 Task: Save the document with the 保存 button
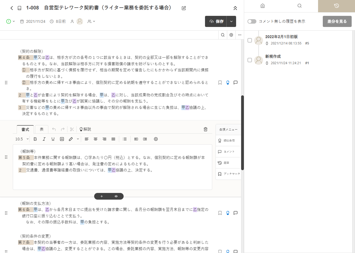click(x=216, y=21)
